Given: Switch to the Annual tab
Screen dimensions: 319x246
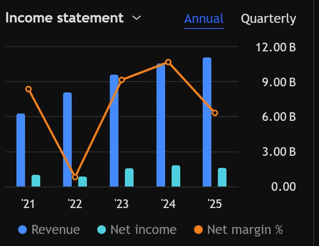Looking at the screenshot, I should point(204,19).
